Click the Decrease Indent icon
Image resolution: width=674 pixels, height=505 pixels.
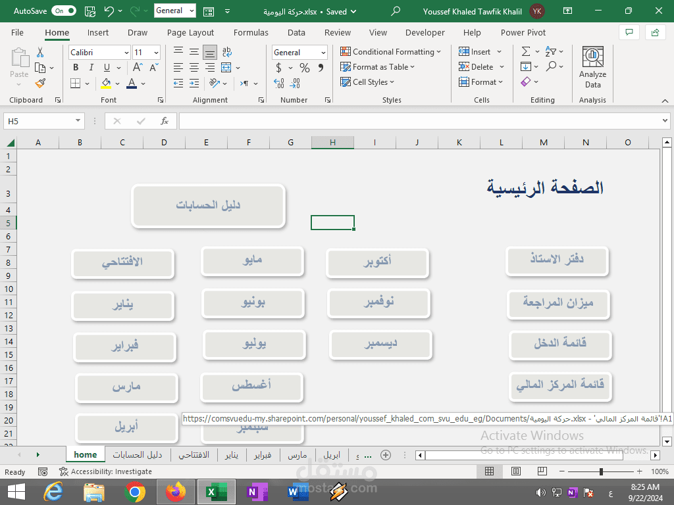178,83
